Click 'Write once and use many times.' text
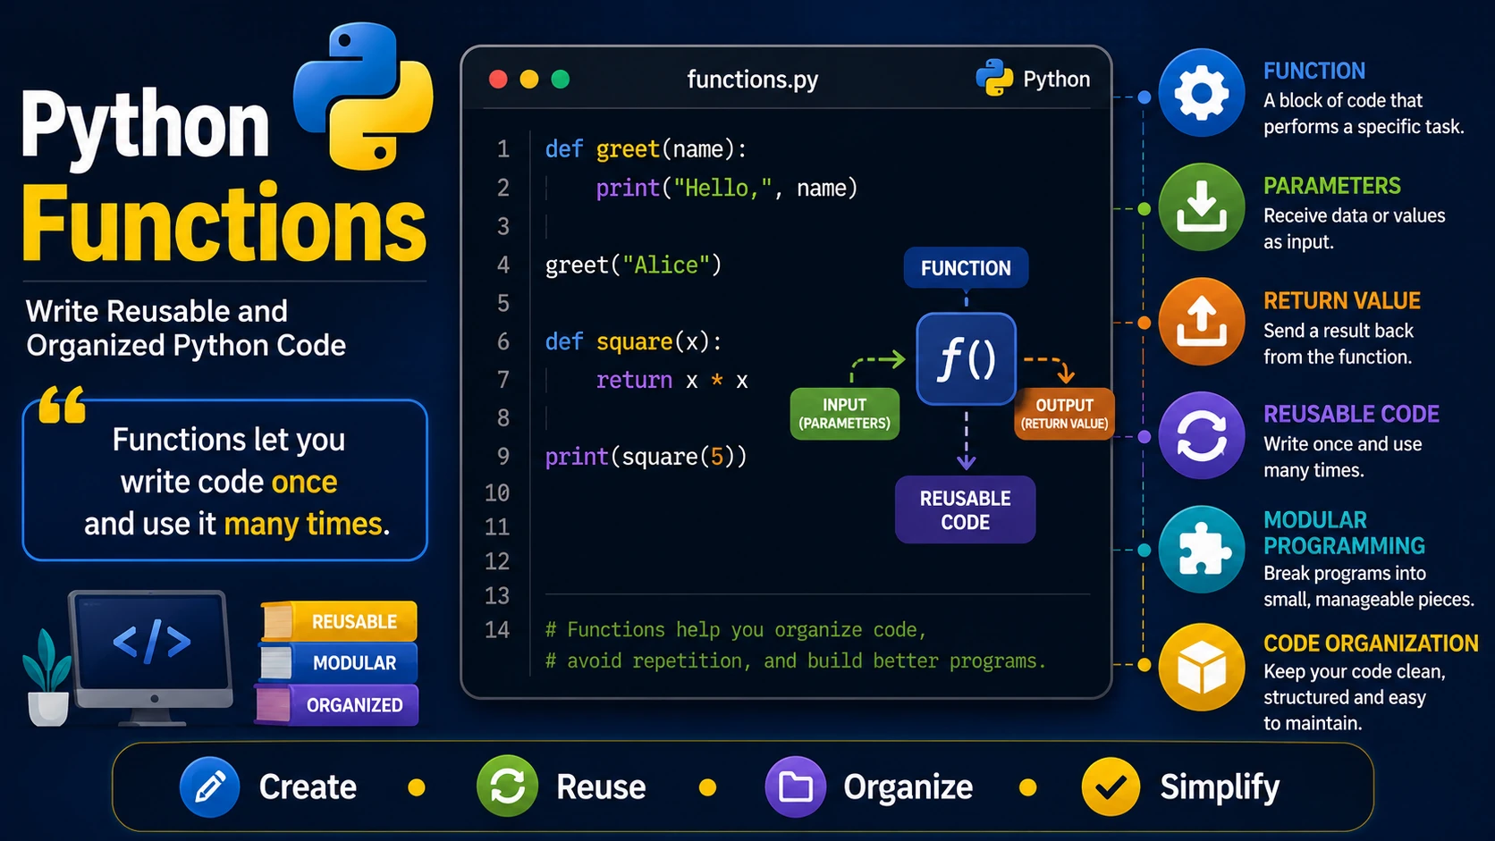The height and width of the screenshot is (841, 1495). (1342, 457)
